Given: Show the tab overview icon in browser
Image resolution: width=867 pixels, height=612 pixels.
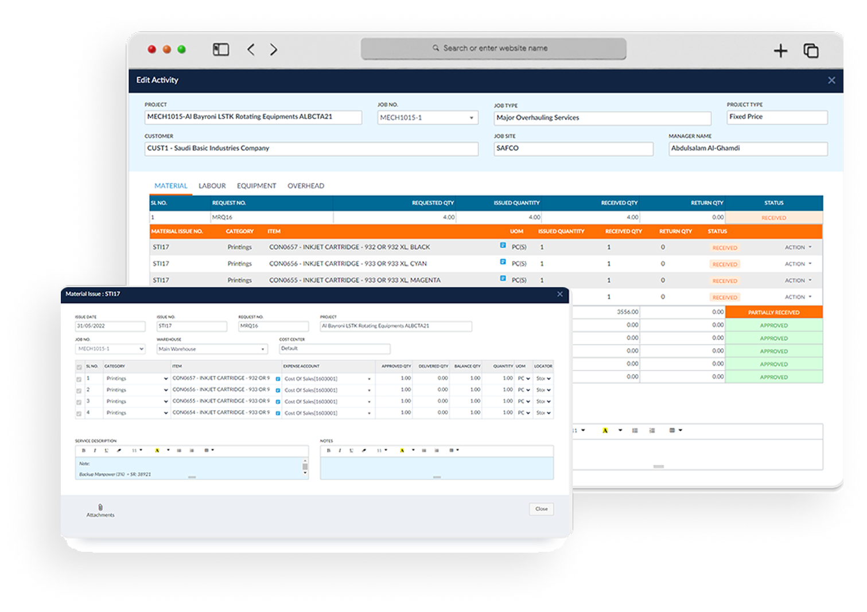Looking at the screenshot, I should coord(811,51).
